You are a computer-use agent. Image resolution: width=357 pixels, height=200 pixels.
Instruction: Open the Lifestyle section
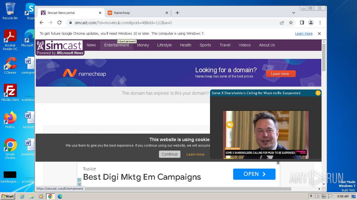164,45
